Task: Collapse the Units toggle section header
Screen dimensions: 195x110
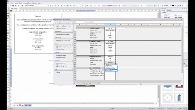Action: pos(64,38)
